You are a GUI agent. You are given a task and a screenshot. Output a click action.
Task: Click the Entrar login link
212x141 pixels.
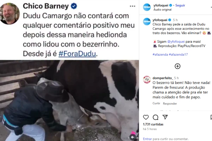tap(147, 139)
